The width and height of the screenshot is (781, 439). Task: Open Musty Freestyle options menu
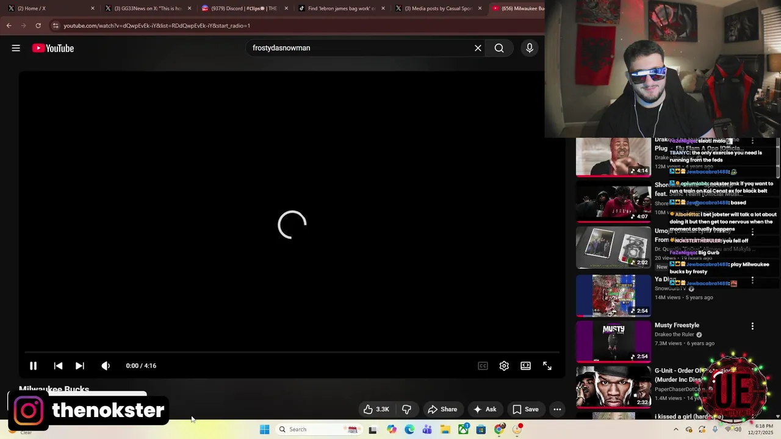tap(752, 326)
